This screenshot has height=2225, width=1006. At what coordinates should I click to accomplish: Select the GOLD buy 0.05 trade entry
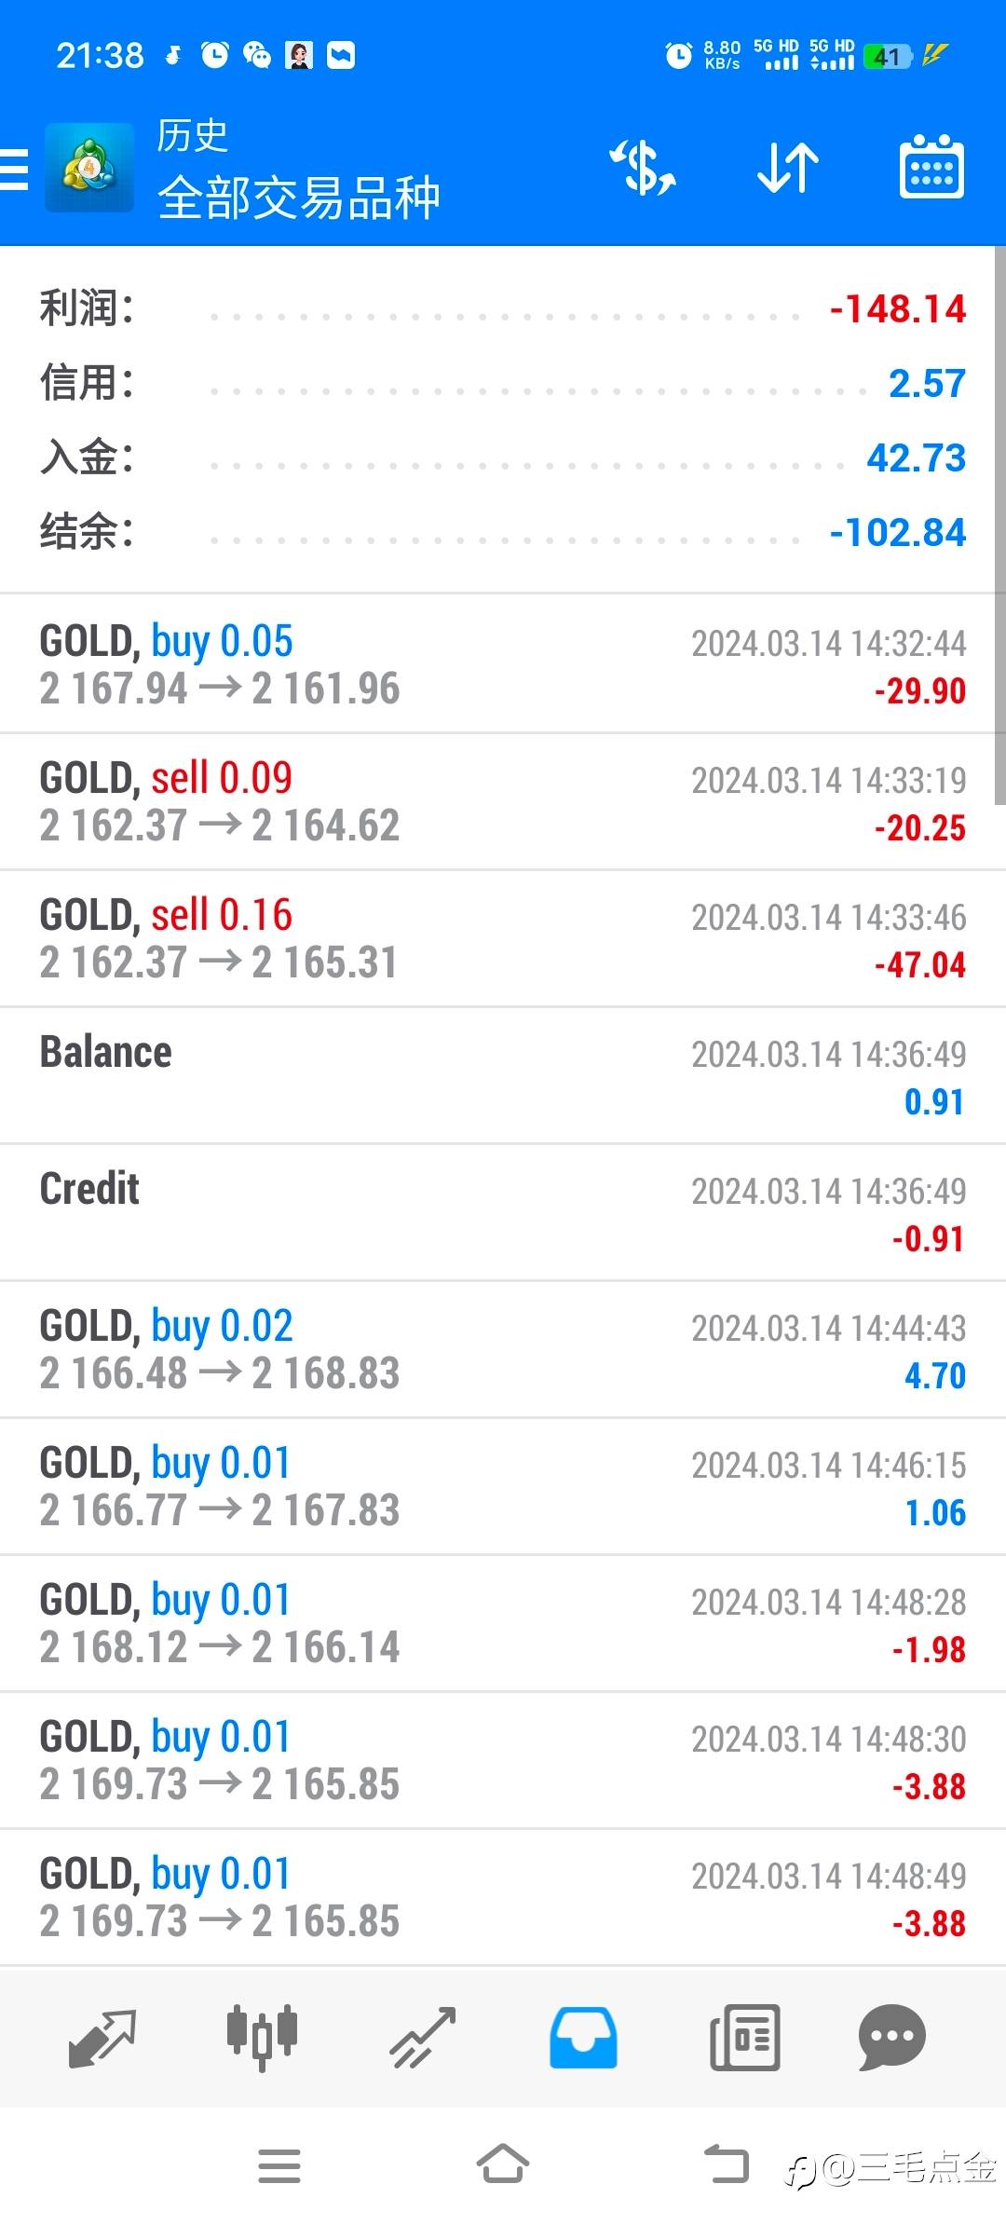pyautogui.click(x=503, y=664)
